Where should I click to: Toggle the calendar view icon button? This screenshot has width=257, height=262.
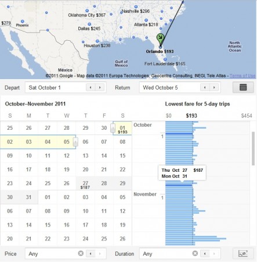(x=243, y=87)
